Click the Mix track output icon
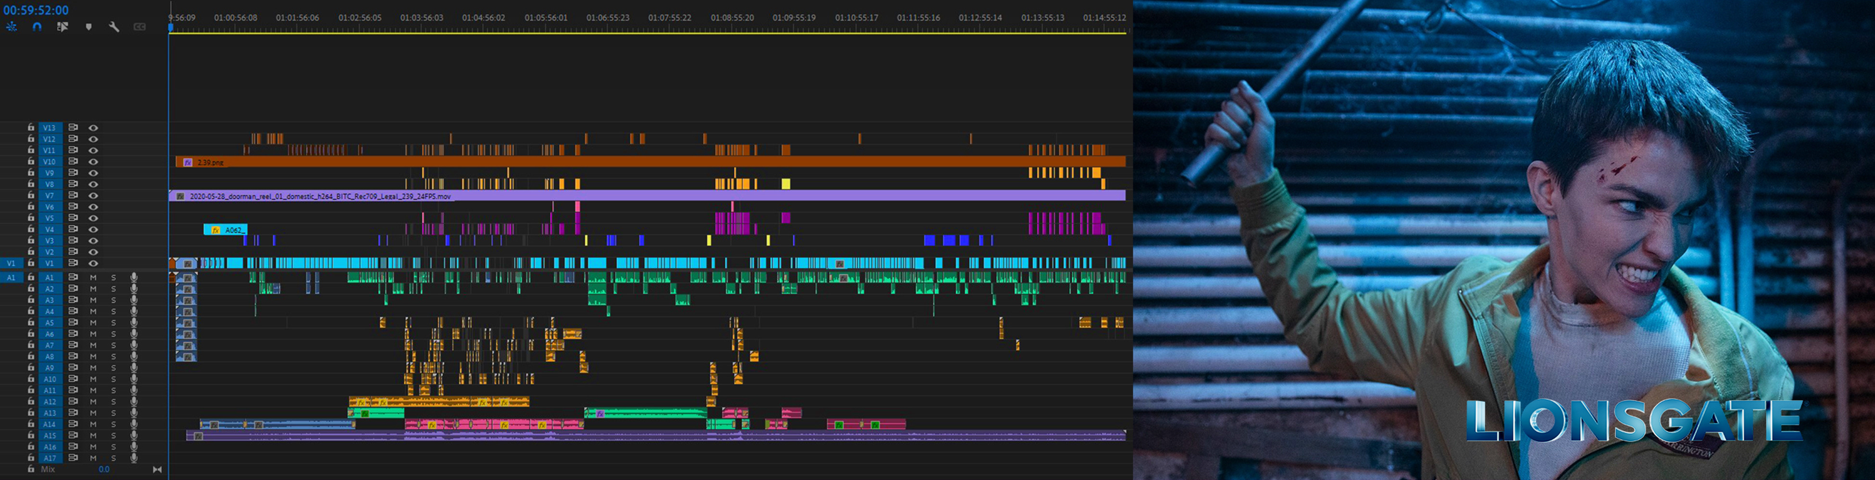This screenshot has width=1875, height=480. pos(157,469)
